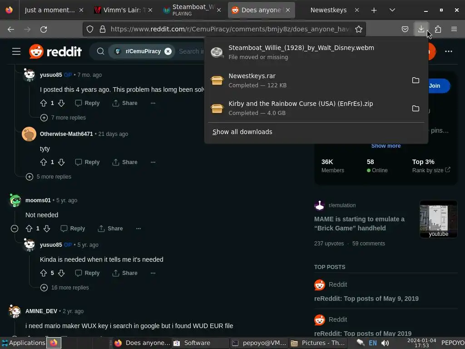Open AMINE_DEV user profile link

[x=41, y=311]
